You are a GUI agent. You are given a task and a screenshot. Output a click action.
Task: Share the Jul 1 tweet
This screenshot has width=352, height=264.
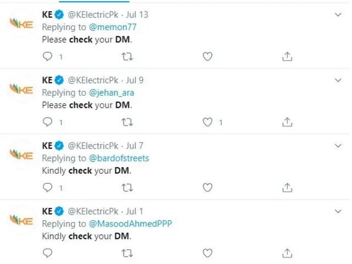pos(287,253)
